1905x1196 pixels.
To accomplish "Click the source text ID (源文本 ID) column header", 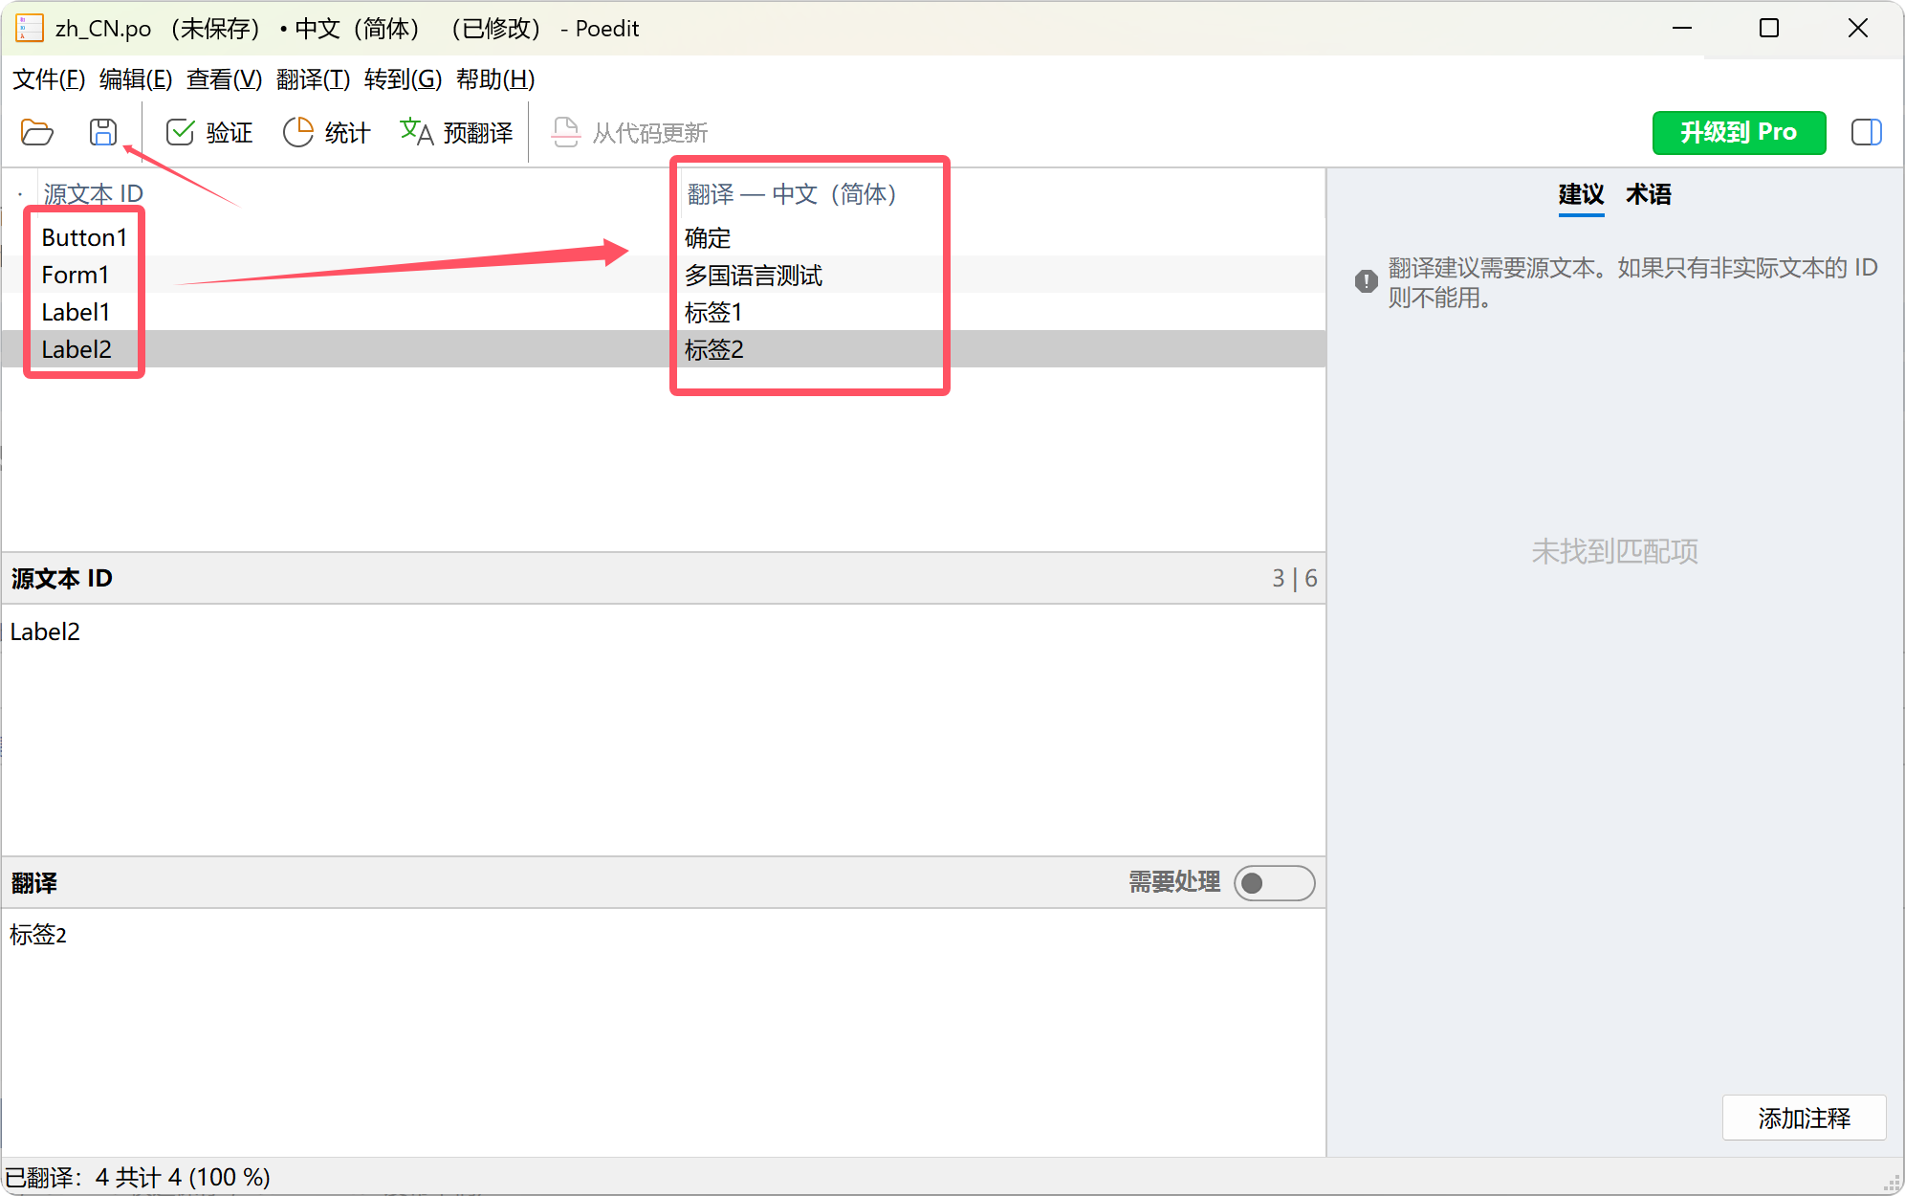I will [93, 194].
